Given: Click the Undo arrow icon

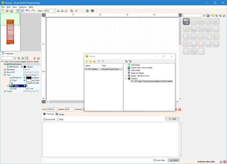Looking at the screenshot, I should pos(27,11).
